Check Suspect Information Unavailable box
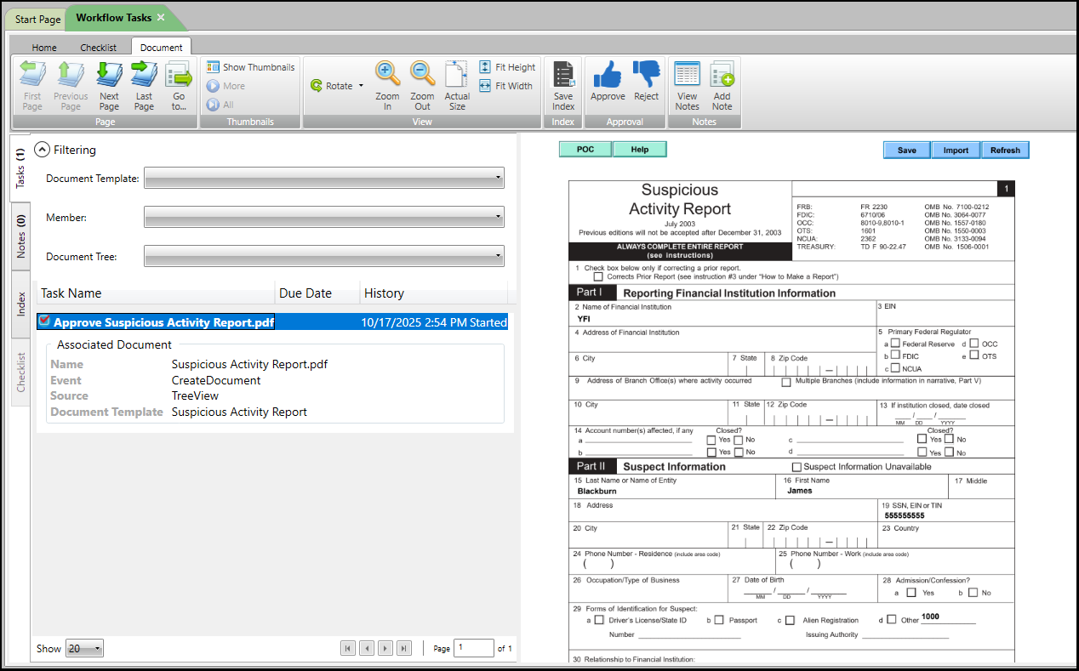The width and height of the screenshot is (1079, 671). 796,467
